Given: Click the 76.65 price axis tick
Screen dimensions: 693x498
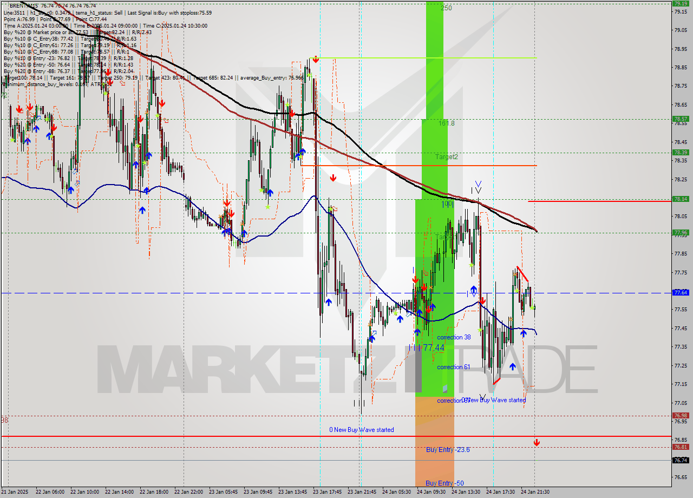Looking at the screenshot, I should [x=680, y=477].
